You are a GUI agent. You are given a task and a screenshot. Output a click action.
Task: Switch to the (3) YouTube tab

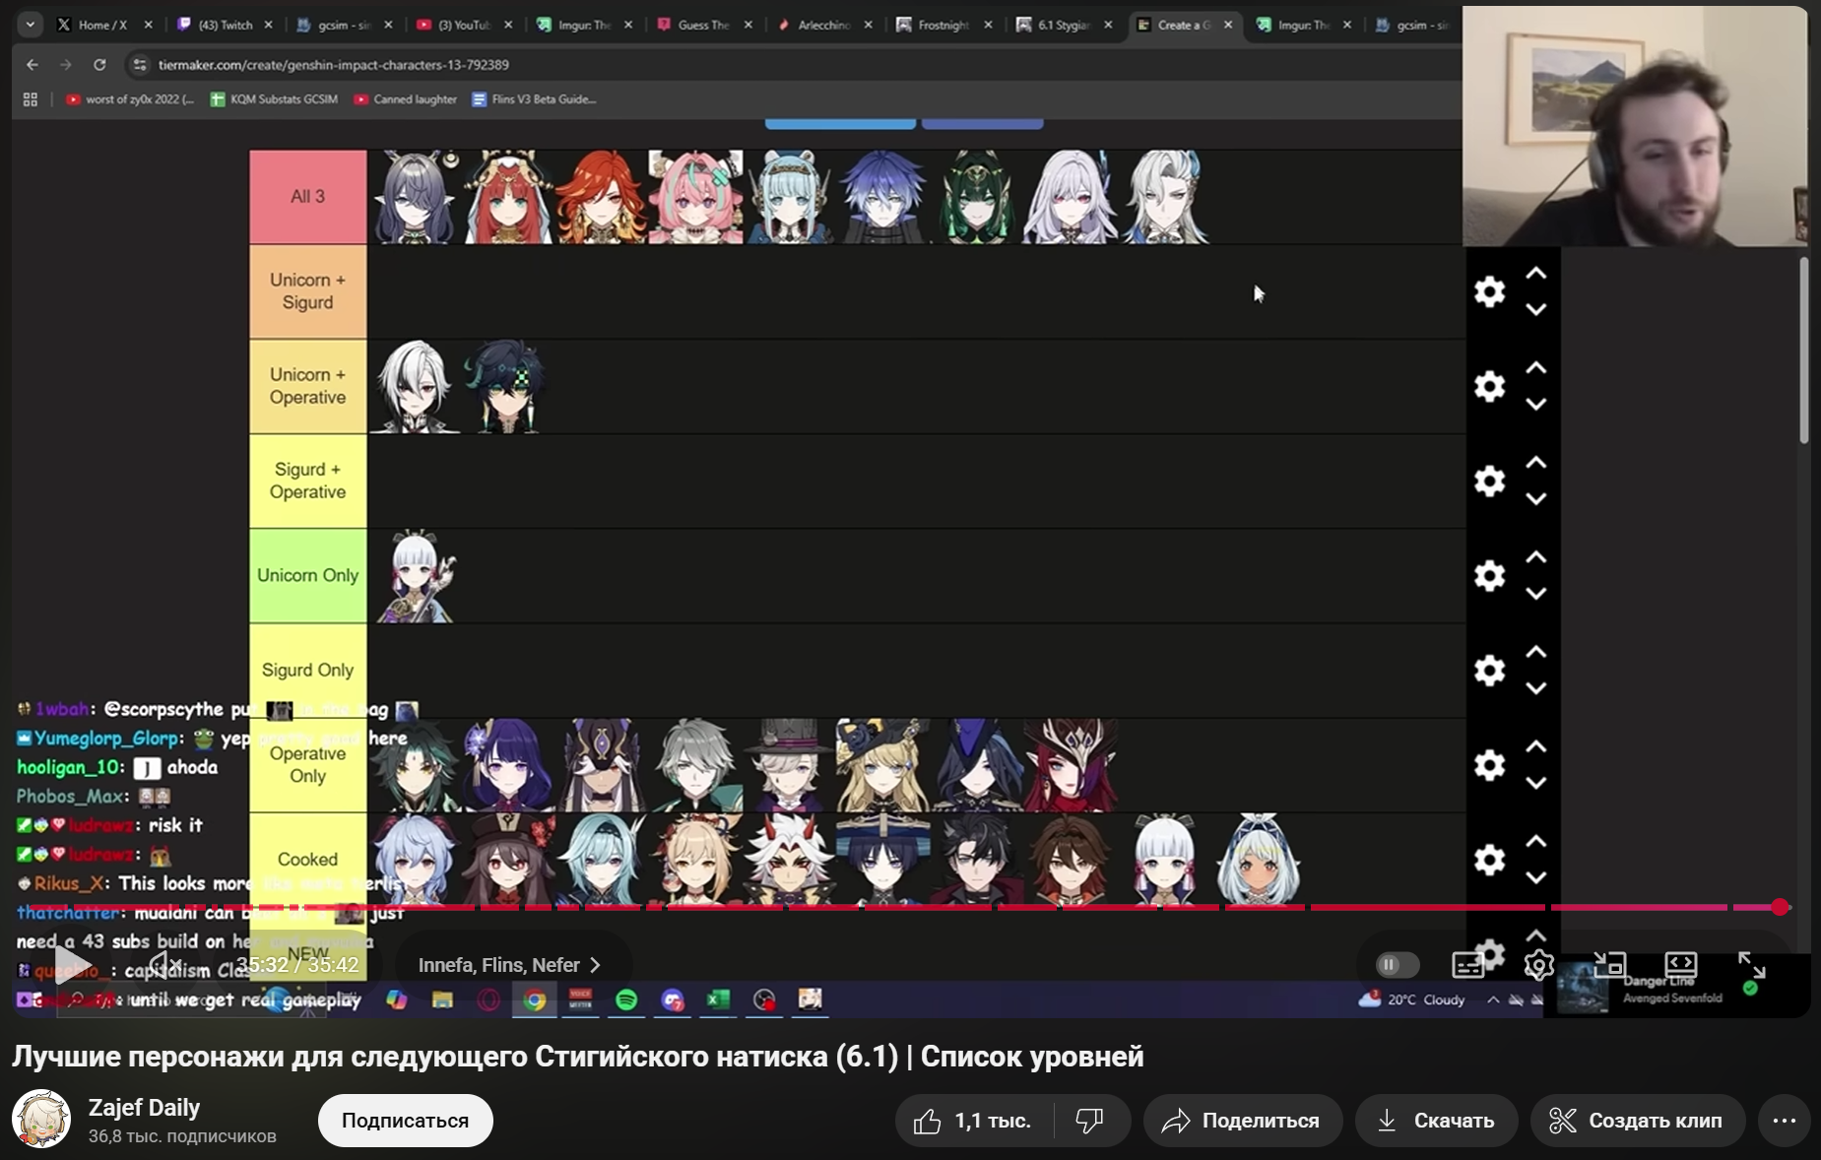coord(464,25)
